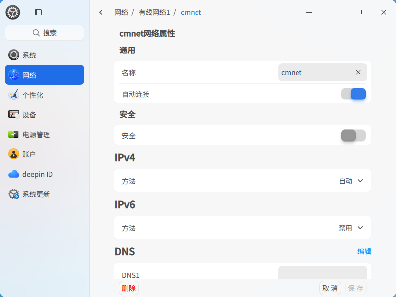Screen dimensions: 396x297
Task: Click the deepin ID cloud icon
Action: coord(14,174)
